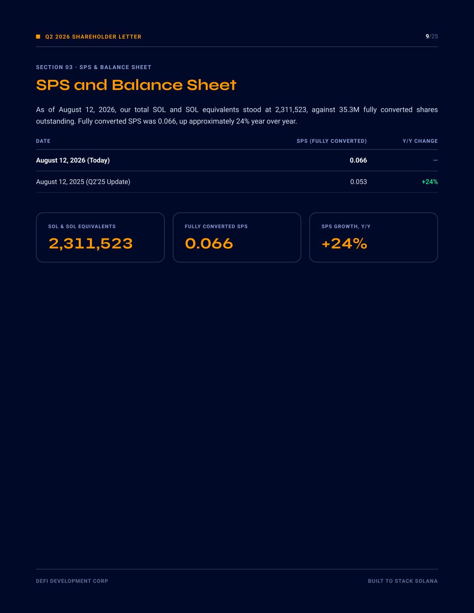This screenshot has height=613, width=474.
Task: Click the 2,311,523 card value
Action: pos(91,244)
